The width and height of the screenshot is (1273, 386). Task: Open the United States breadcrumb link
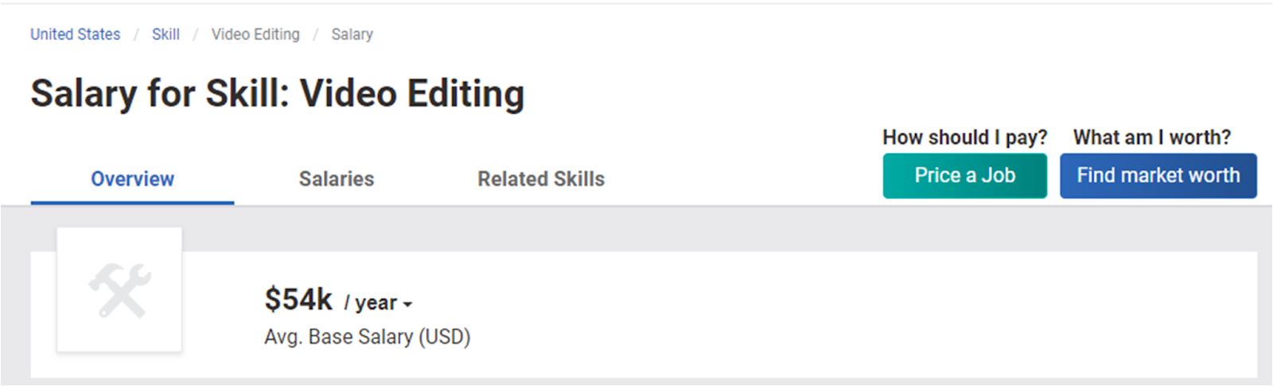click(x=76, y=34)
